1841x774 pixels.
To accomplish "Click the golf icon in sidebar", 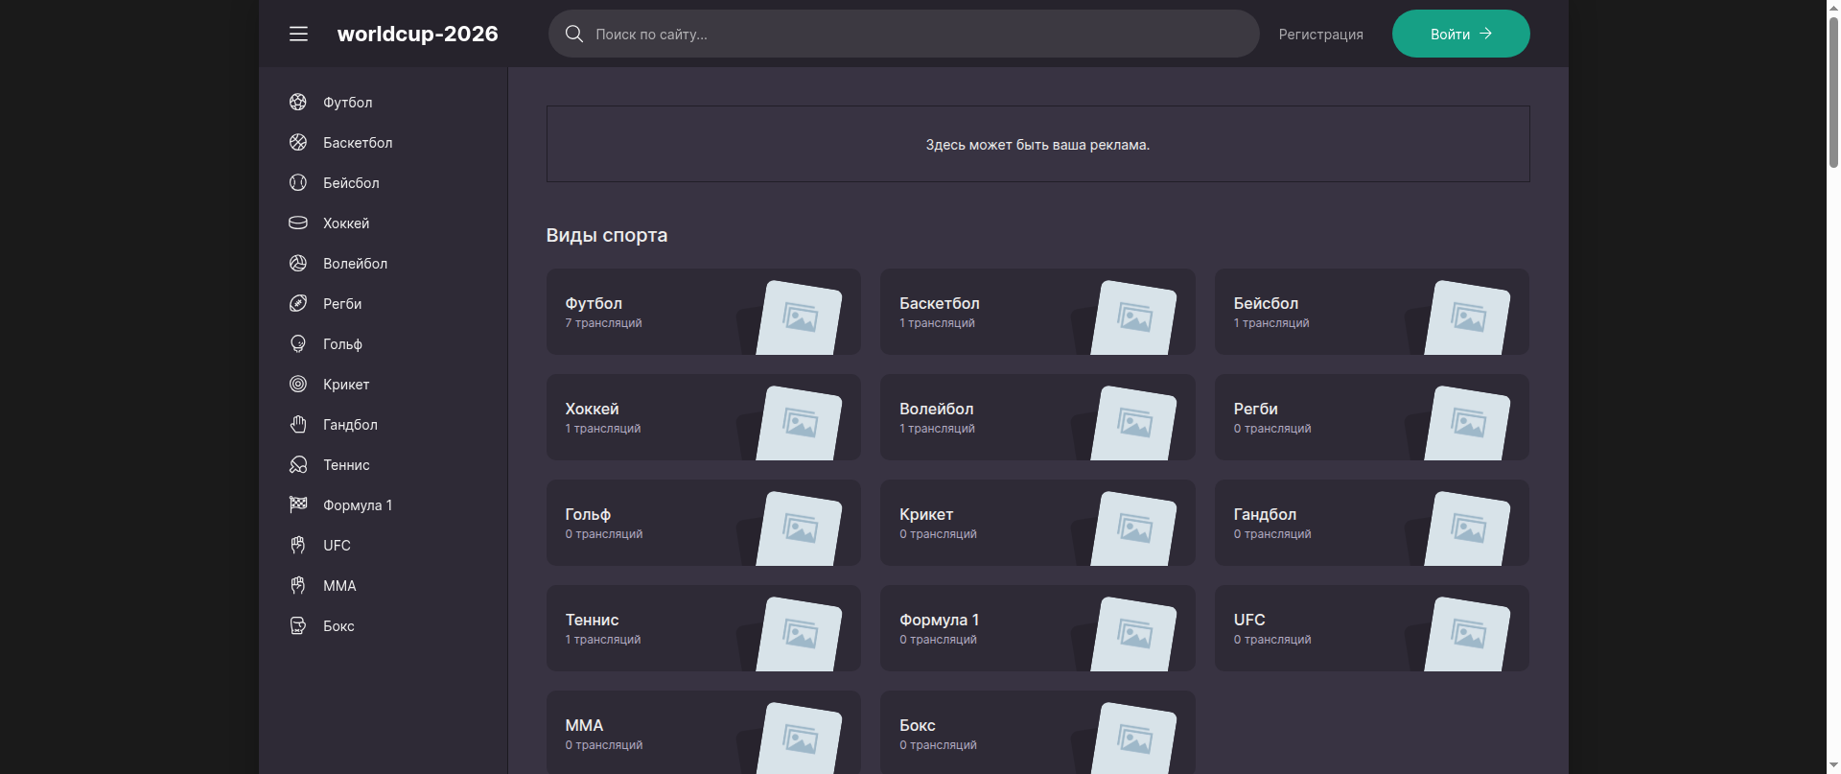I will (298, 343).
